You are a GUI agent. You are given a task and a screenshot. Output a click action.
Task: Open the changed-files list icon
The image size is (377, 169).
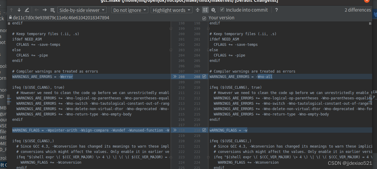(x=52, y=10)
